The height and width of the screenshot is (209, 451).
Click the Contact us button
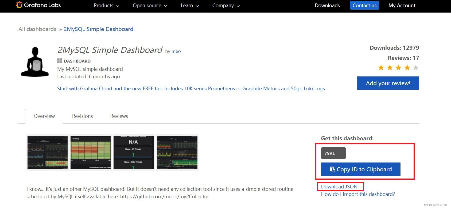tap(364, 5)
